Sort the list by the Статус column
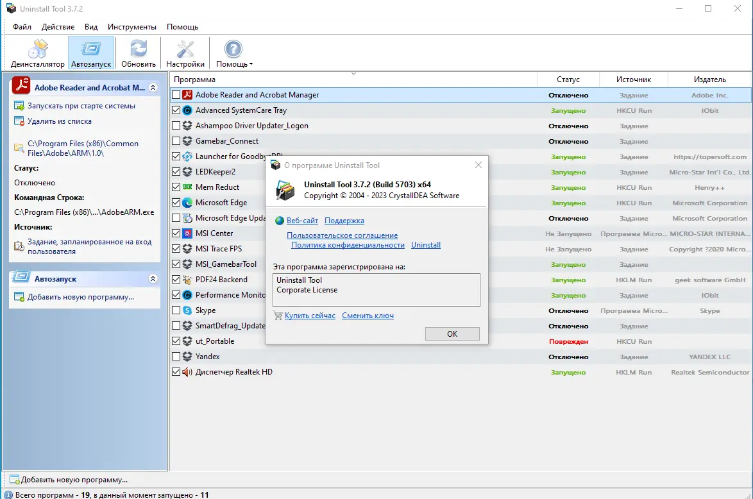Viewport: 753px width, 499px height. tap(567, 79)
